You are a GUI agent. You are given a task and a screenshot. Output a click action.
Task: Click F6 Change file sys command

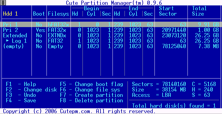click(x=90, y=90)
